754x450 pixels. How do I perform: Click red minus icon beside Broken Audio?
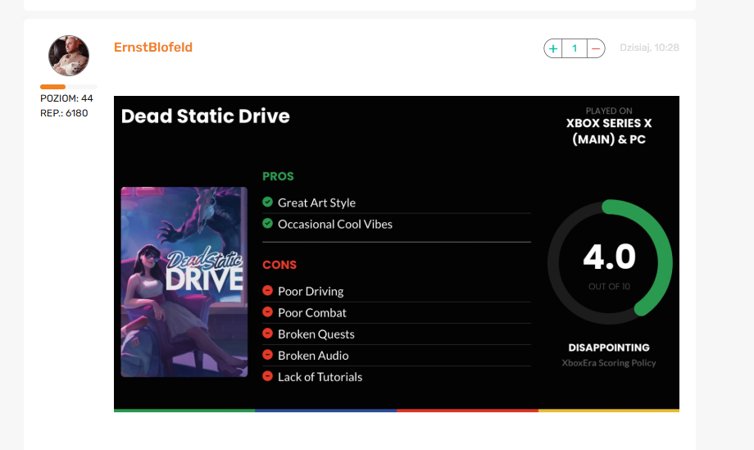pos(268,355)
